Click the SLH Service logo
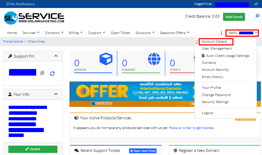Image resolution: width=262 pixels, height=155 pixels. click(x=34, y=17)
